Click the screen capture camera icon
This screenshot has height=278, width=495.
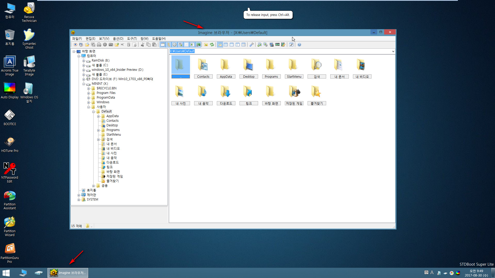coord(271,45)
